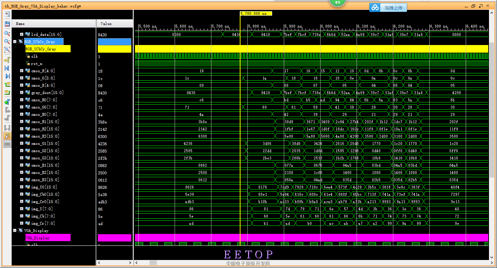This screenshot has width=497, height=268.
Task: Toggle the highlighted snap to transition icon
Action: click(x=7, y=136)
